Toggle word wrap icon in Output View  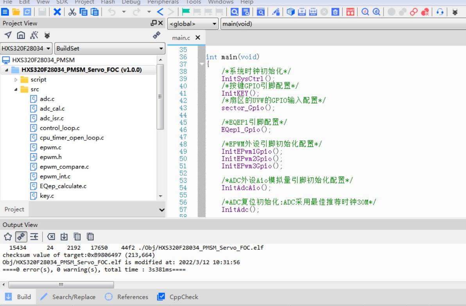(34, 237)
